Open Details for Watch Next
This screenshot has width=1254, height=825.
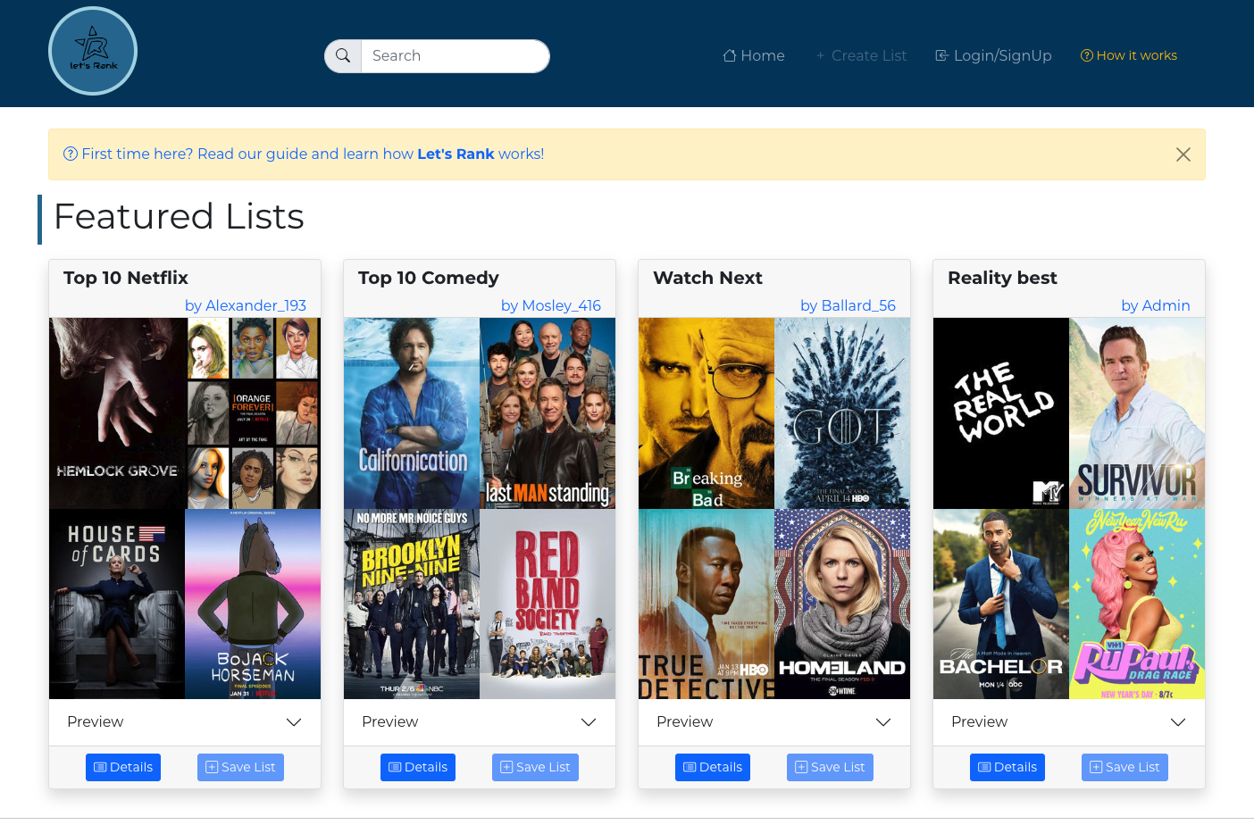713,767
